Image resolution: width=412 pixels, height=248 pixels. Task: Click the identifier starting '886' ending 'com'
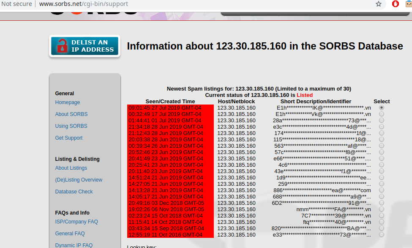322,190
